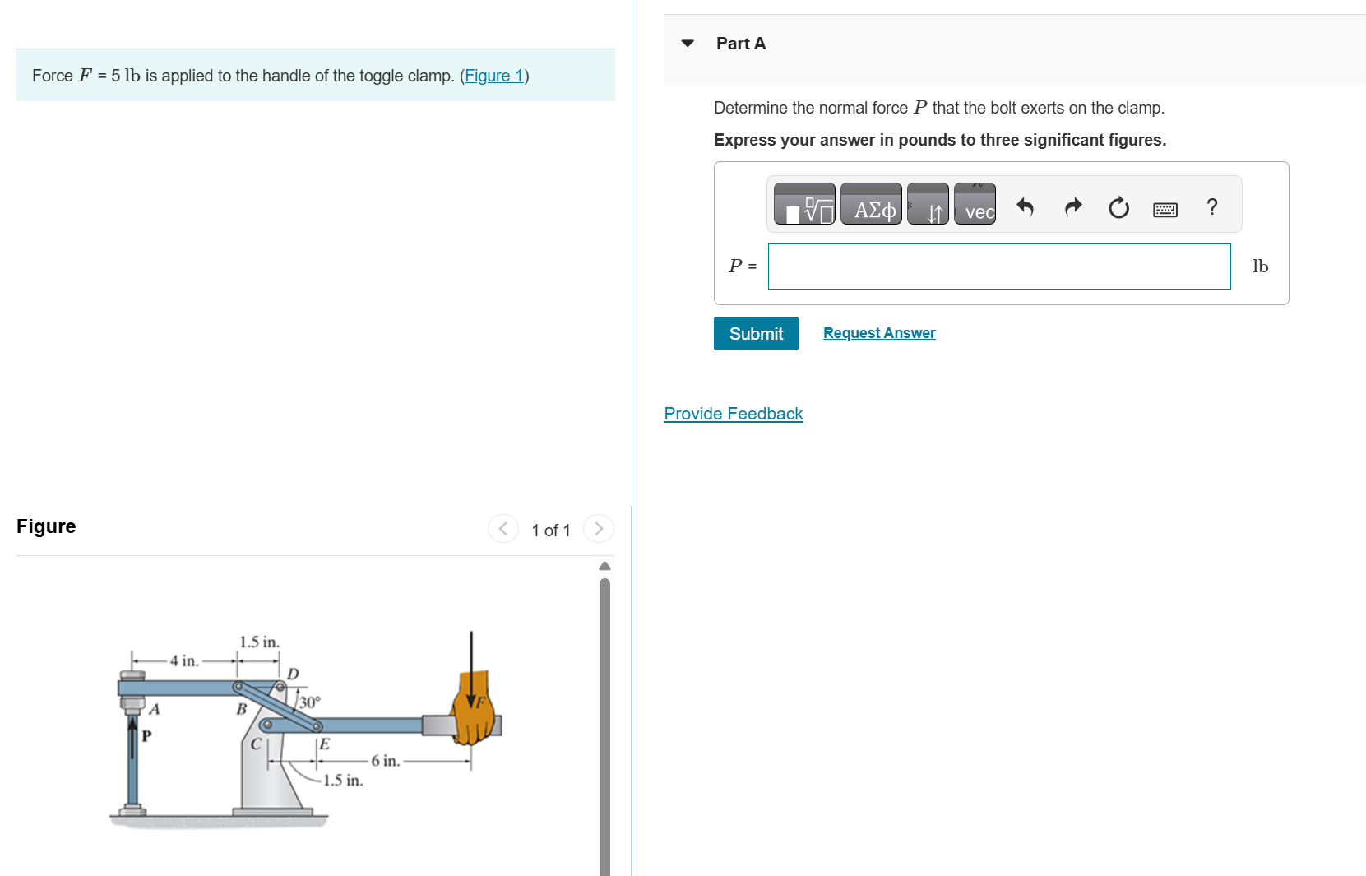Screen dimensions: 1366x876
Task: Open the equation editor help
Action: (1211, 206)
